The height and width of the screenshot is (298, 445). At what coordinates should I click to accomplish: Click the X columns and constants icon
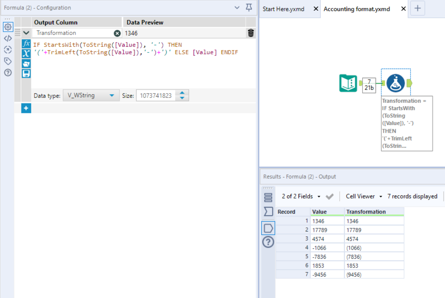(x=26, y=54)
